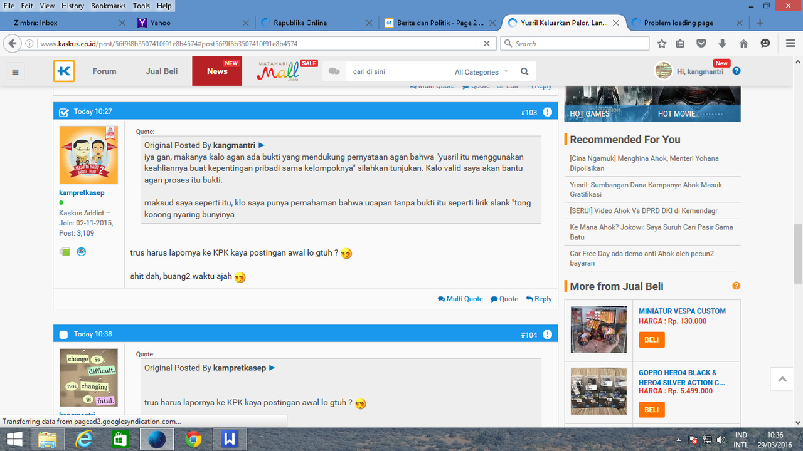Open Internet Explorer from the taskbar
The image size is (803, 451).
point(84,440)
